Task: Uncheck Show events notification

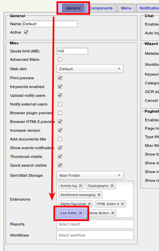Action: click(60, 148)
